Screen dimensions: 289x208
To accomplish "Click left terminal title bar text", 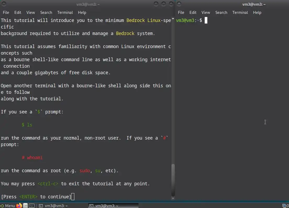I will (88, 4).
